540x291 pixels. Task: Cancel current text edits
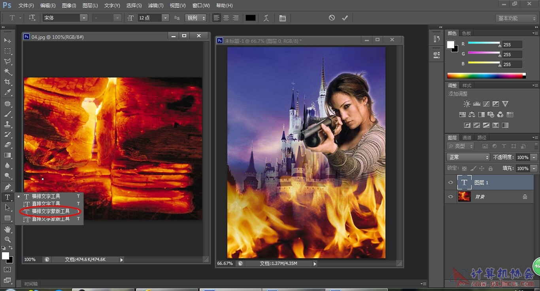pos(332,18)
